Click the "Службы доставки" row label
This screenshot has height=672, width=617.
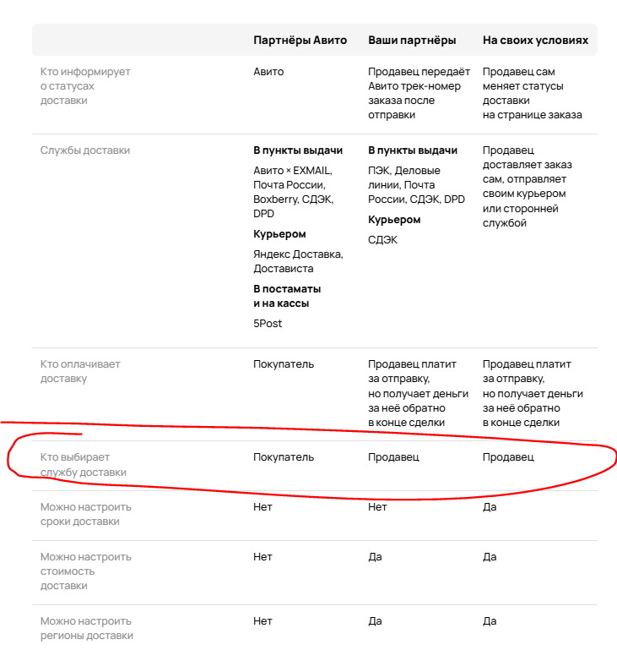click(x=85, y=150)
